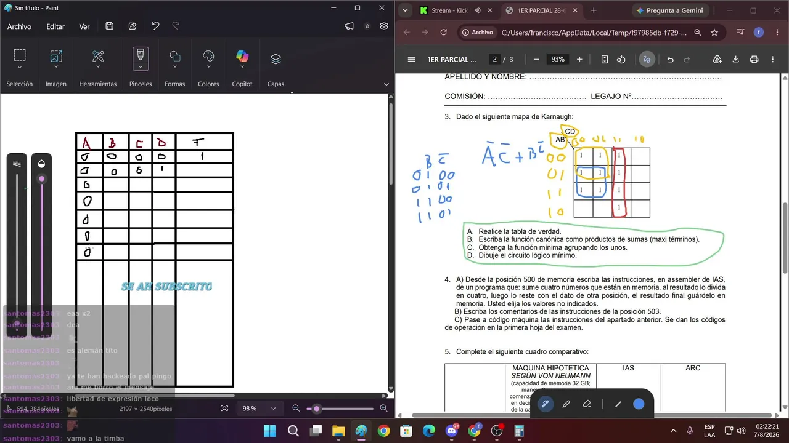Collapse the Paint ribbon with the chevron
789x443 pixels.
pos(386,84)
